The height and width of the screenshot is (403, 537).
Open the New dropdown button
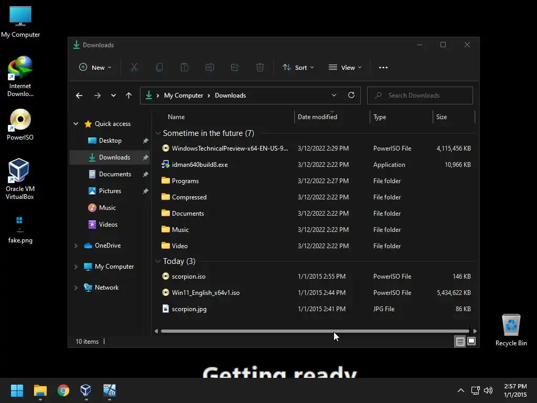95,68
